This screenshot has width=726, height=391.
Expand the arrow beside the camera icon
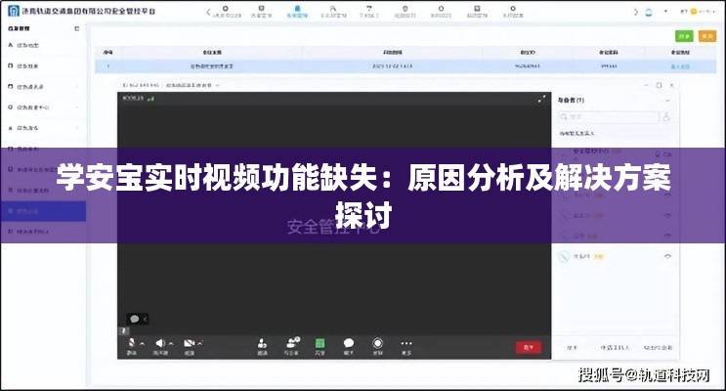click(201, 343)
